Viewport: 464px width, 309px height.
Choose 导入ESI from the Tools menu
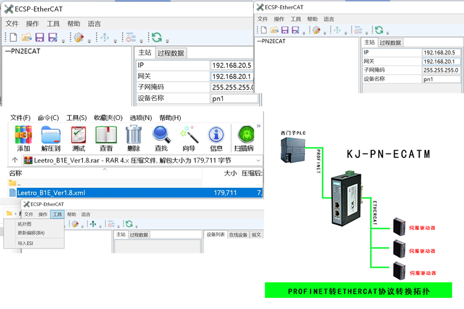click(26, 243)
